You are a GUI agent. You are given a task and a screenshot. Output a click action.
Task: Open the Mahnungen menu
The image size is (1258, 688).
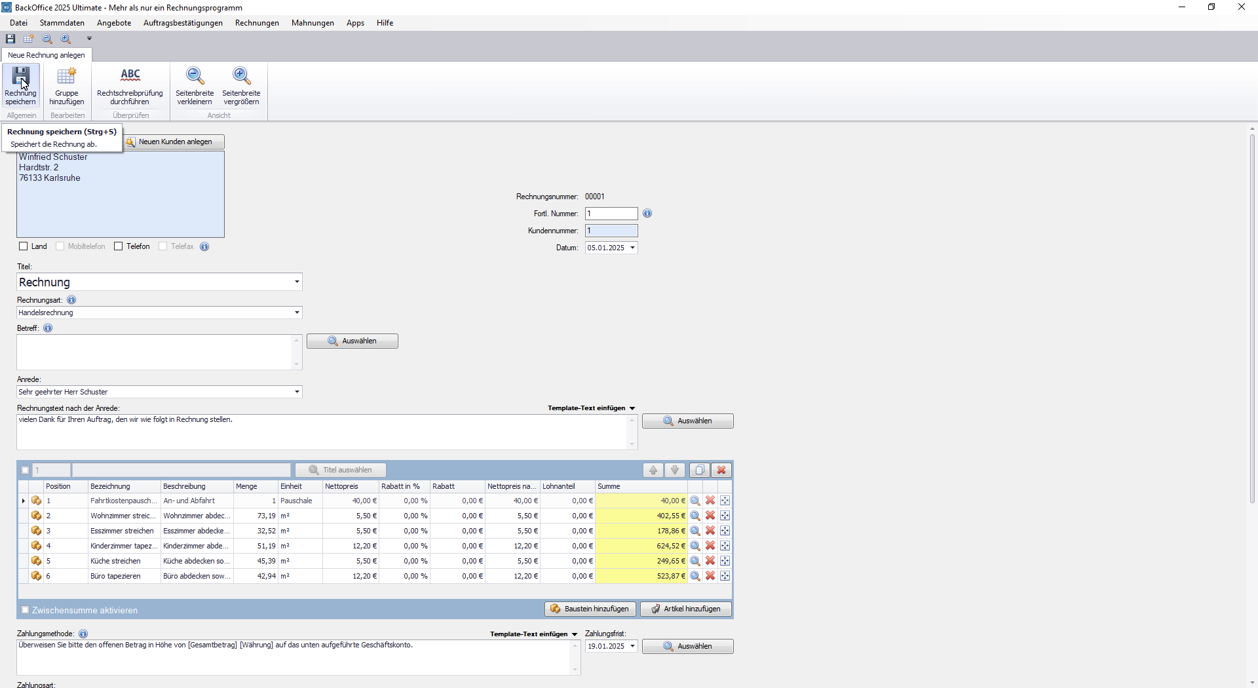click(313, 23)
